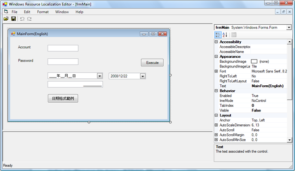Click the Undo arrow icon
Image resolution: width=295 pixels, height=171 pixels.
coord(22,19)
